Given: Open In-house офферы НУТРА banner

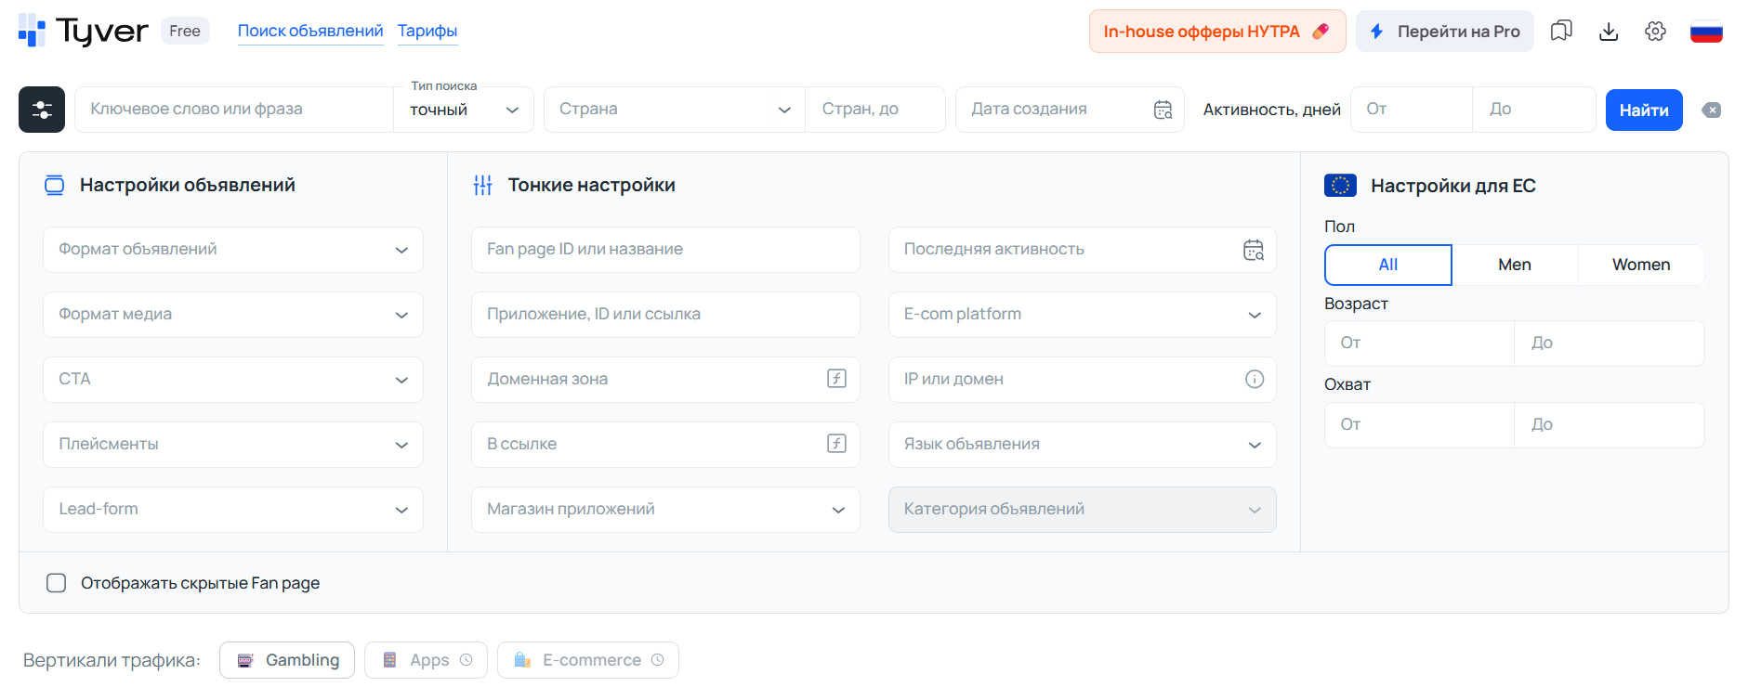Looking at the screenshot, I should (x=1217, y=32).
